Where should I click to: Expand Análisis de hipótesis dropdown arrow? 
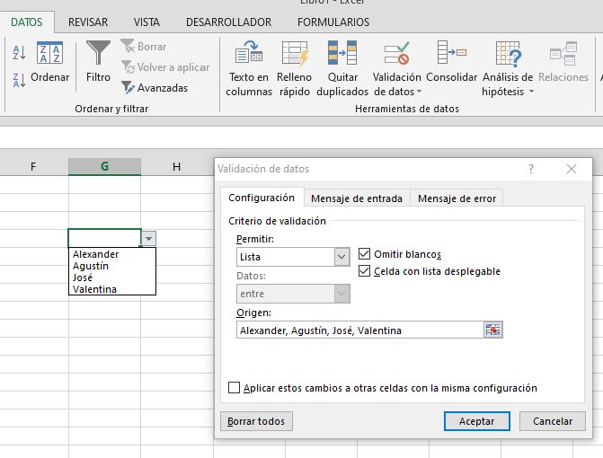(x=531, y=92)
